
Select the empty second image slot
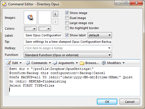45,18
